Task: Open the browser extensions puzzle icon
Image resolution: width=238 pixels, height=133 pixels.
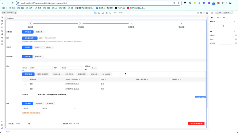Action: (223, 3)
